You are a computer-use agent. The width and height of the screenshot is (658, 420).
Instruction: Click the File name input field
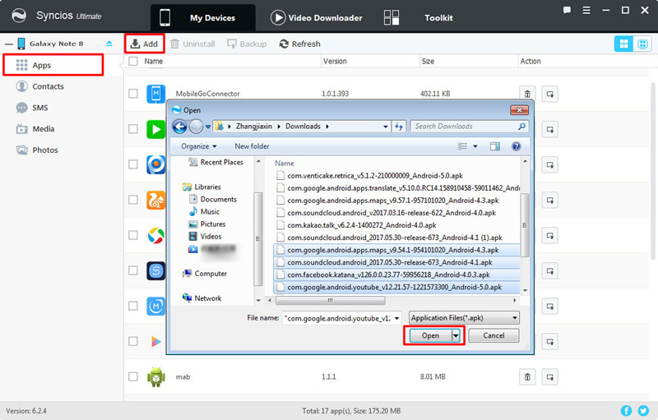click(x=337, y=318)
